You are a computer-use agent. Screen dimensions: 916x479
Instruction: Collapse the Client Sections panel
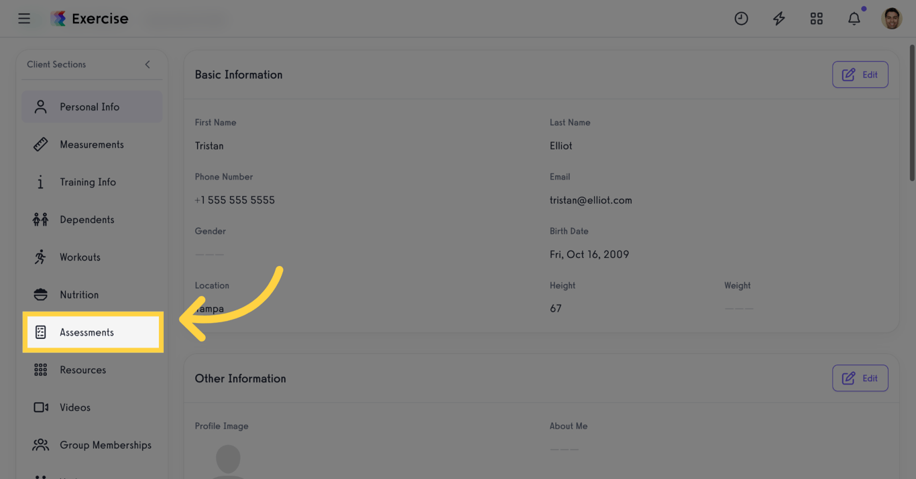click(x=148, y=64)
